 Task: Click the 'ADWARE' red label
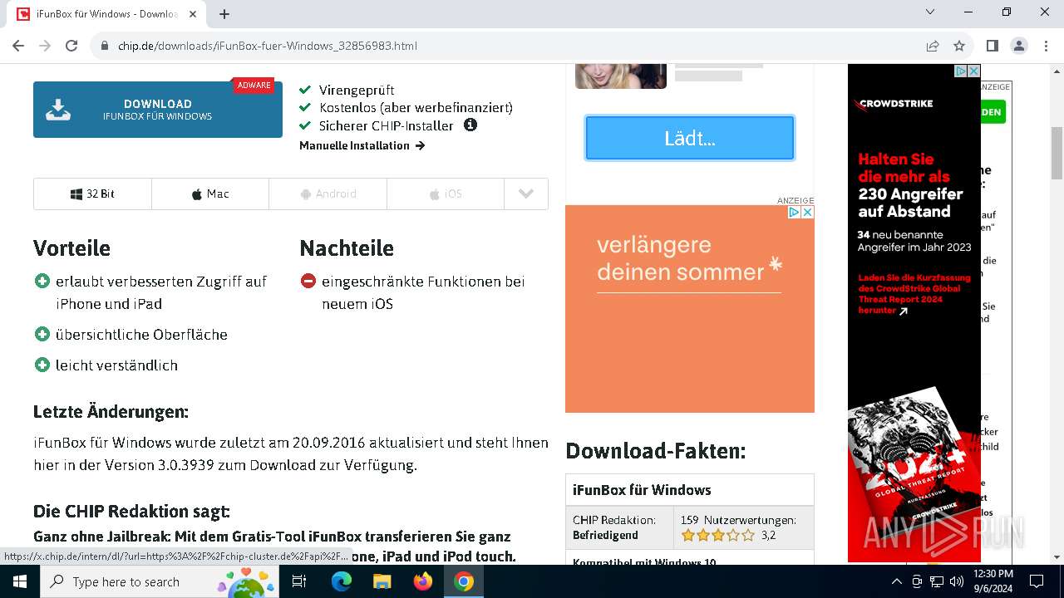(254, 86)
